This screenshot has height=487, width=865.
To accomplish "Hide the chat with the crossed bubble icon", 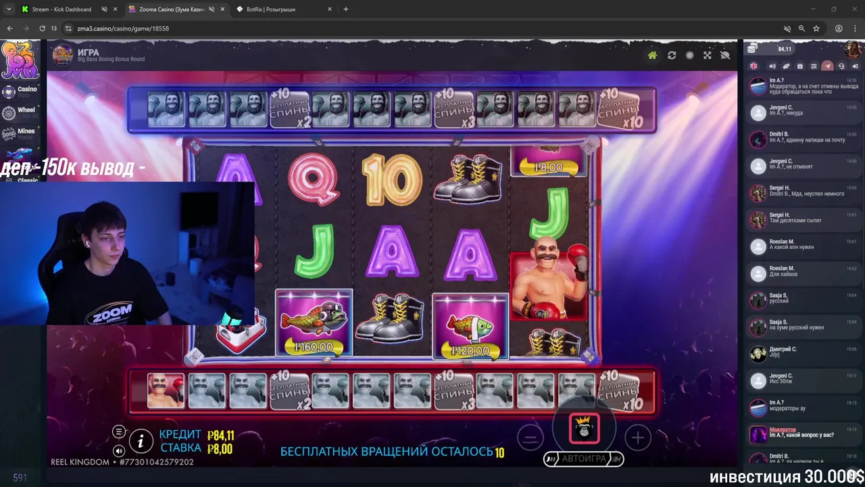I will tap(725, 55).
